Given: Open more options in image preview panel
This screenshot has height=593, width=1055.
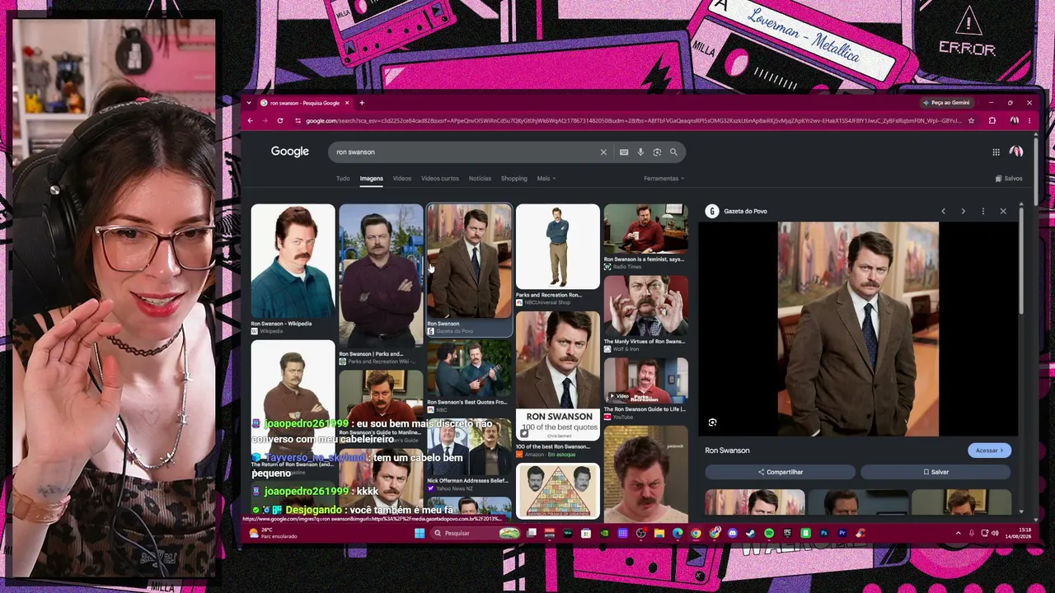Looking at the screenshot, I should [982, 211].
